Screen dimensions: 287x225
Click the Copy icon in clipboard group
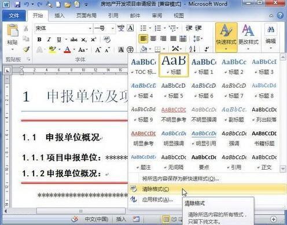click(x=25, y=39)
